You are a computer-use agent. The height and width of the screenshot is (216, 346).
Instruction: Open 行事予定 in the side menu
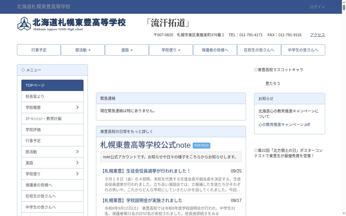(x=52, y=141)
